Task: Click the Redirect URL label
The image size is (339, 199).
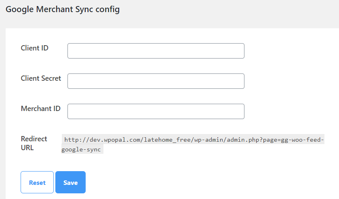Action: [x=34, y=143]
